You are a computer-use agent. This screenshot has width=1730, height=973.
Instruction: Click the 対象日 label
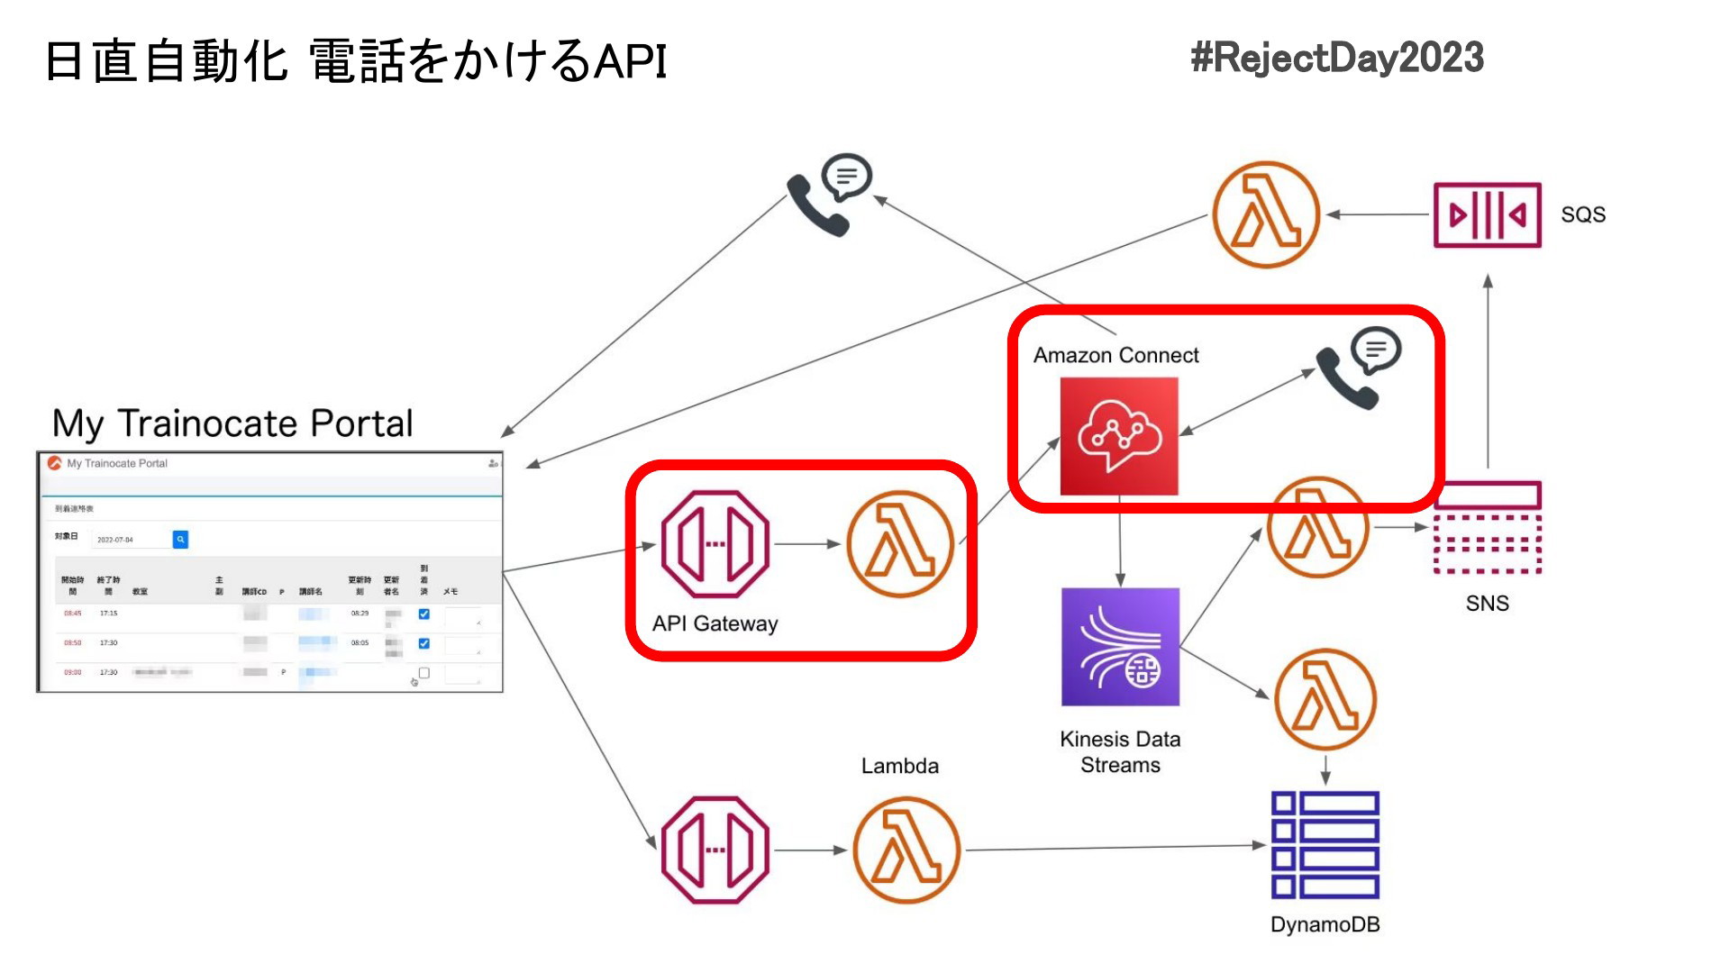coord(66,537)
